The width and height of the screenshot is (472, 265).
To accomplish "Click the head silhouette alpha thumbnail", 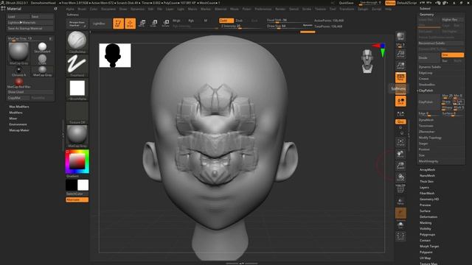I will point(115,55).
